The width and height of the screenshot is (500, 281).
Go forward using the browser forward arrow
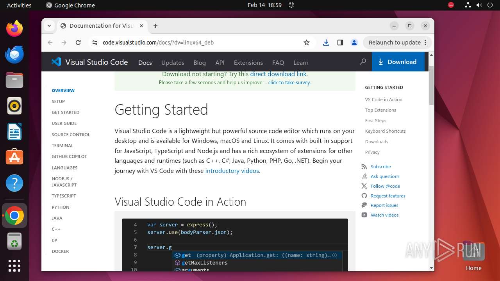point(64,43)
